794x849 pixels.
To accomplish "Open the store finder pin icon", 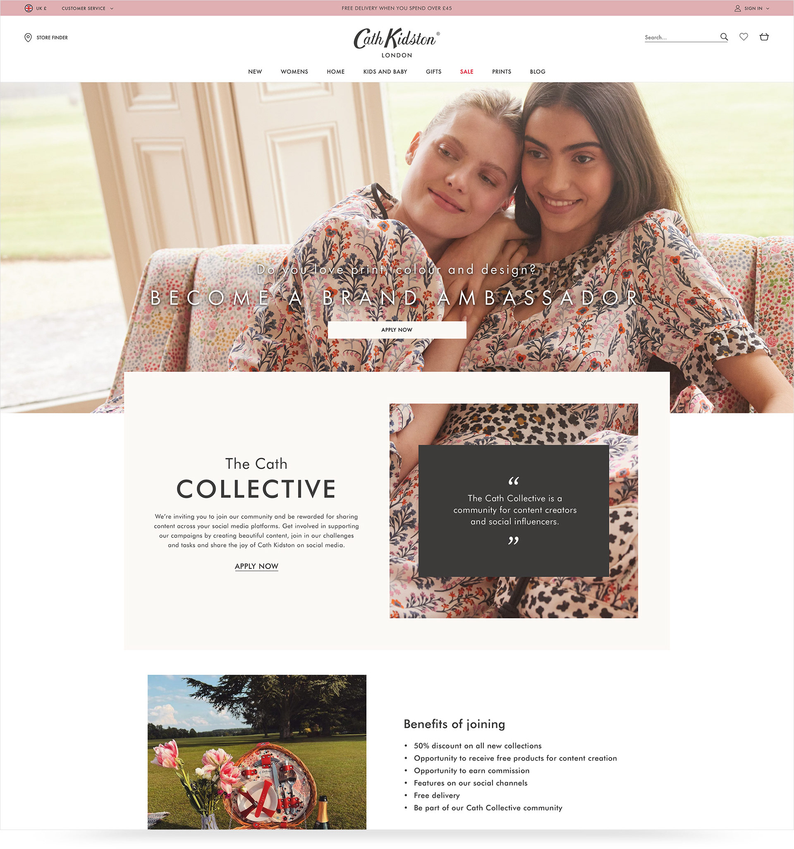I will [x=28, y=38].
